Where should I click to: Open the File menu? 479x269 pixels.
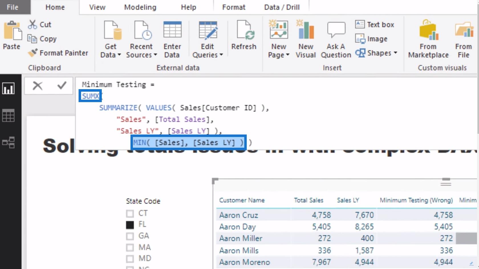coord(13,7)
